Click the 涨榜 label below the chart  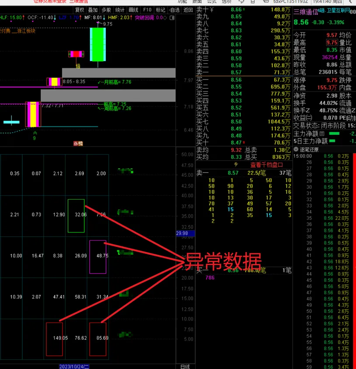[x=78, y=143]
